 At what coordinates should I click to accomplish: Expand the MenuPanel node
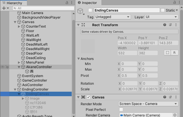(x=19, y=62)
